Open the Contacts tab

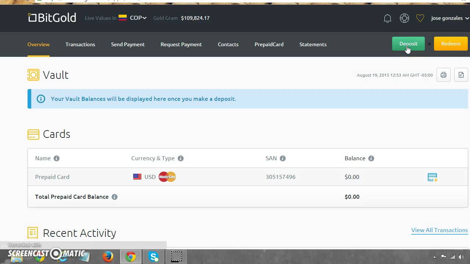[x=228, y=44]
